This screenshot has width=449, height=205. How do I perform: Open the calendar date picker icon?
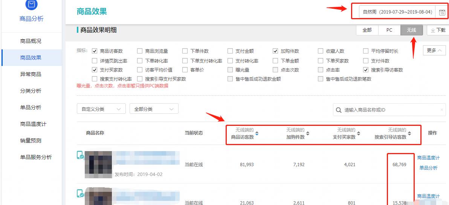click(x=442, y=12)
